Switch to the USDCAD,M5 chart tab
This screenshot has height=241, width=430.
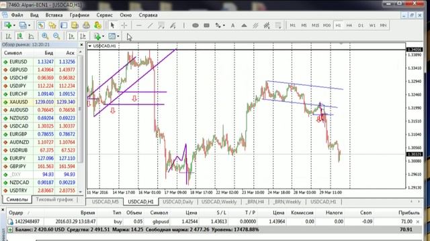point(105,202)
